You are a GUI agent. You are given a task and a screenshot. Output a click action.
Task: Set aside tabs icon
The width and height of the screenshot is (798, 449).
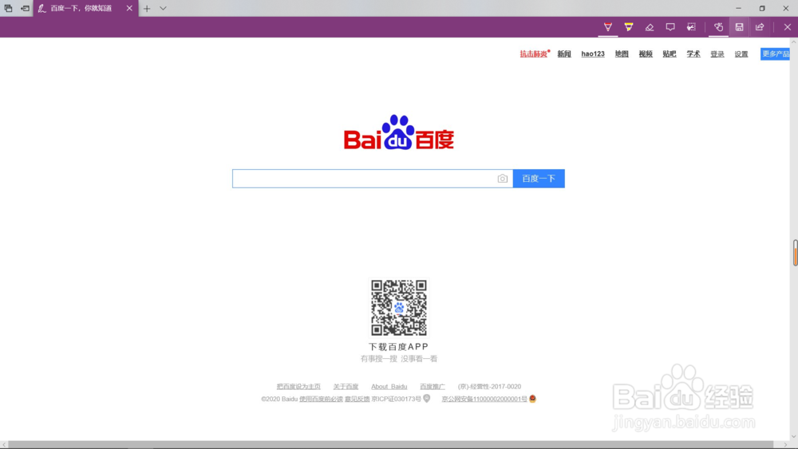pyautogui.click(x=25, y=8)
